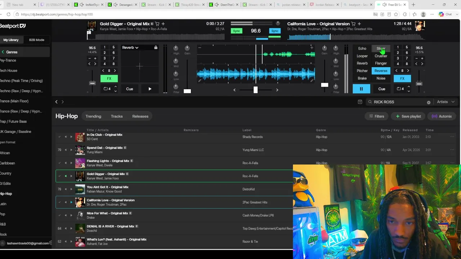Open the Trap / Future Bass genre
The width and height of the screenshot is (461, 259).
(13, 122)
